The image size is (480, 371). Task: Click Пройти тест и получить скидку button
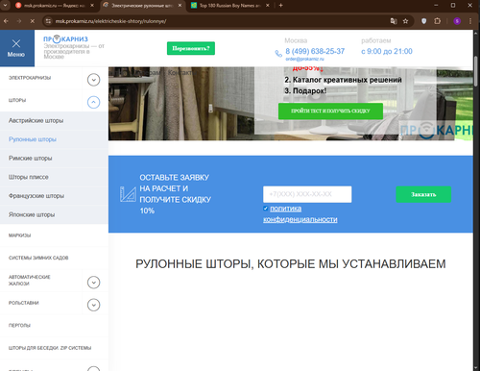pos(330,111)
